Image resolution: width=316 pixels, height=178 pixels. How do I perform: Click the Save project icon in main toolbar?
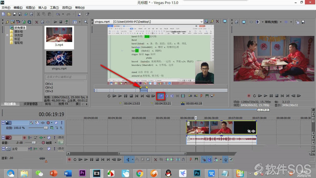(x=15, y=14)
